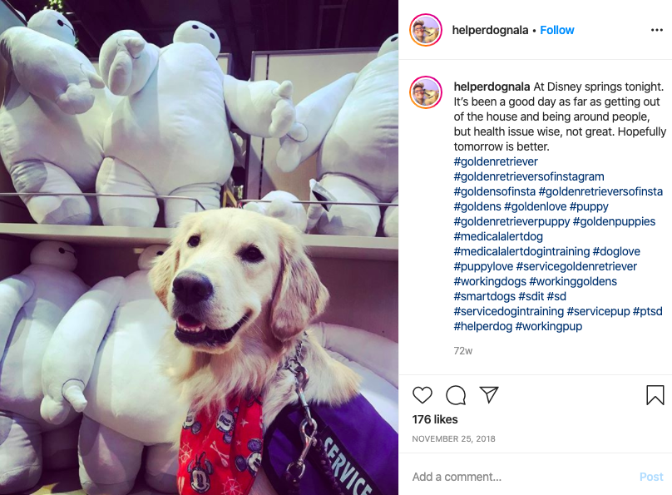View the 176 likes list

[435, 419]
